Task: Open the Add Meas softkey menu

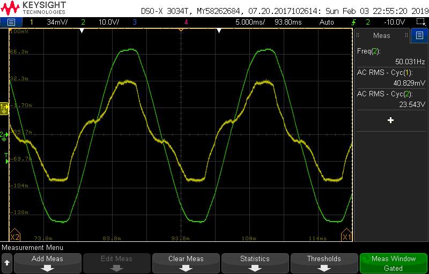Action: pos(47,263)
